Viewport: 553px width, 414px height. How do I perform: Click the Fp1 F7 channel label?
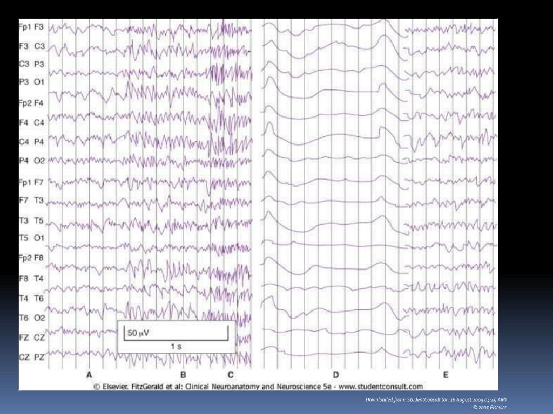(x=31, y=182)
